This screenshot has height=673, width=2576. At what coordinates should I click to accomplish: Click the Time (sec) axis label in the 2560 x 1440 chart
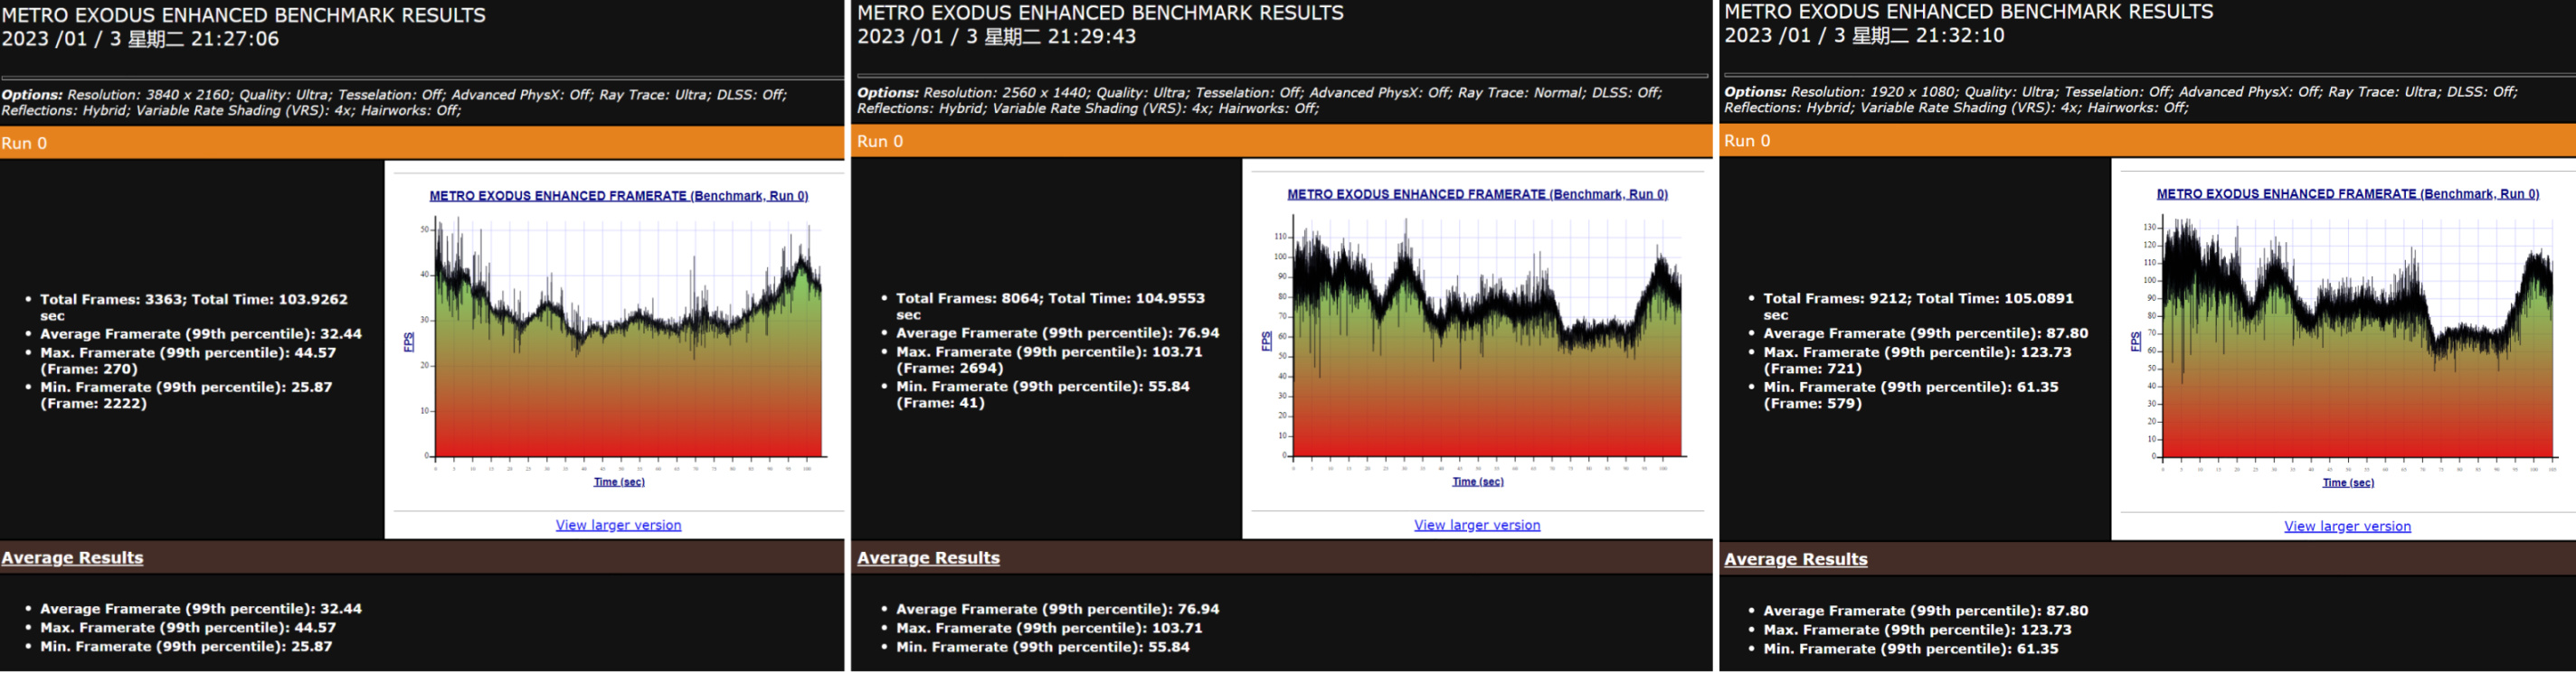click(1477, 482)
